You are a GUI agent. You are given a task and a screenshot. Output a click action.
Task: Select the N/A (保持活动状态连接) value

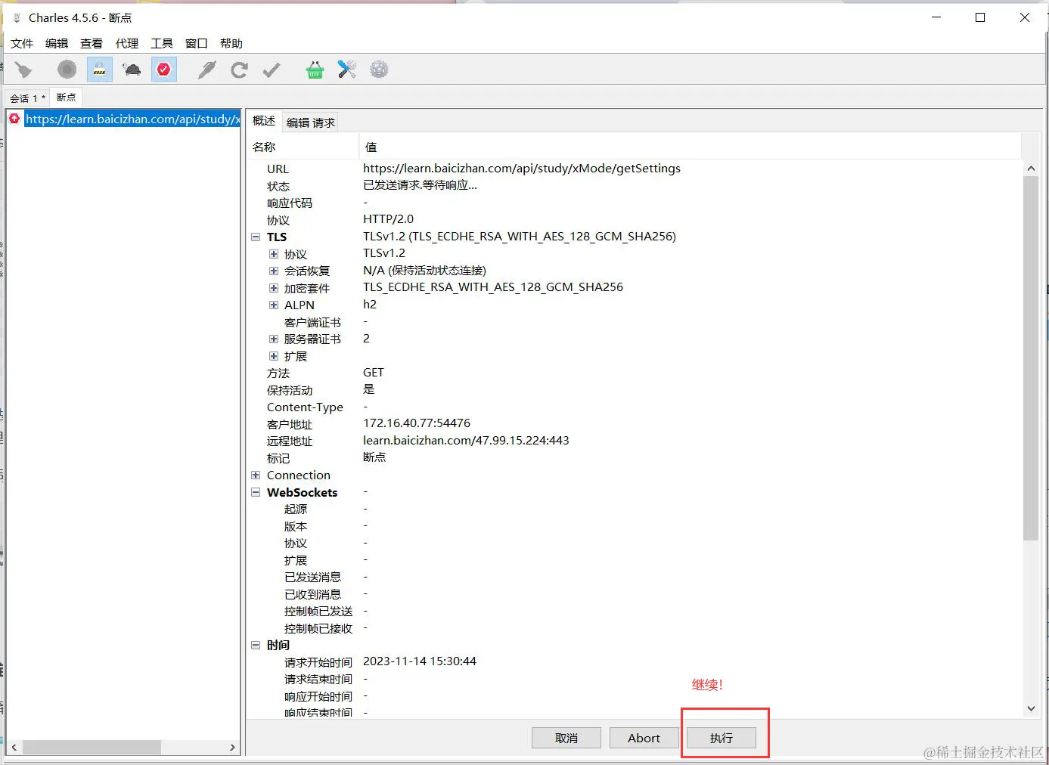click(x=424, y=271)
